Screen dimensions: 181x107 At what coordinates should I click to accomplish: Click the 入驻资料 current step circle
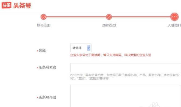[175, 17]
